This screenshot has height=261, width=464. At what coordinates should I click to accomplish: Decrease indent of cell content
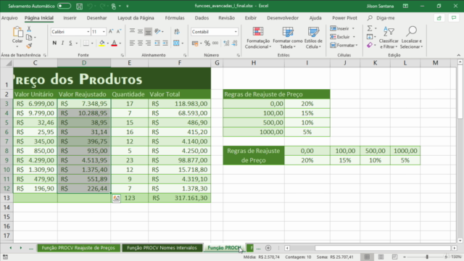coord(157,43)
